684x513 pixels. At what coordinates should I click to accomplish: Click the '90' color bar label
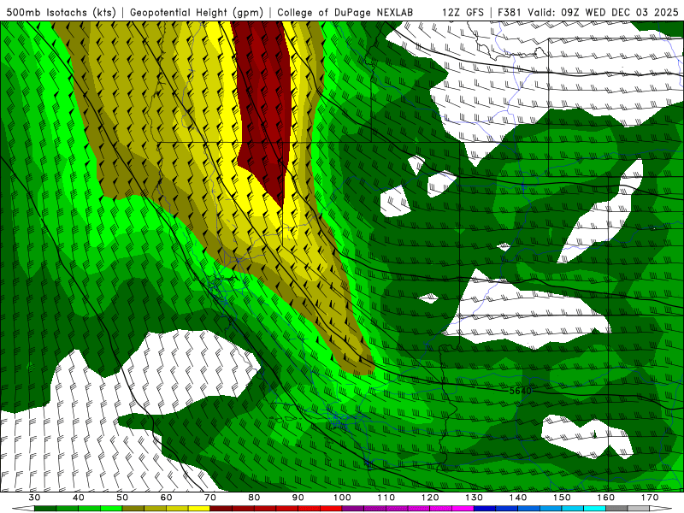298,498
